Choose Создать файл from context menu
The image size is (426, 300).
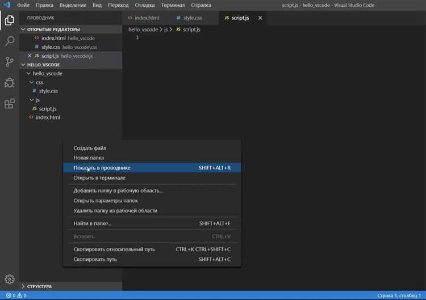point(152,148)
